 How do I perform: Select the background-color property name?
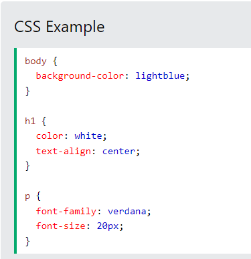tap(80, 76)
